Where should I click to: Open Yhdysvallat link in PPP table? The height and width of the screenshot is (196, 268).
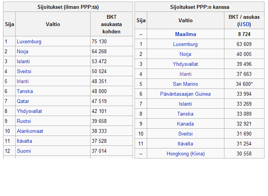point(185,64)
